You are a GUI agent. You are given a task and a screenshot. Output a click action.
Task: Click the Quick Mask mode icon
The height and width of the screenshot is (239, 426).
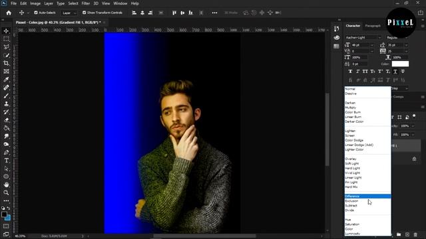(x=6, y=226)
